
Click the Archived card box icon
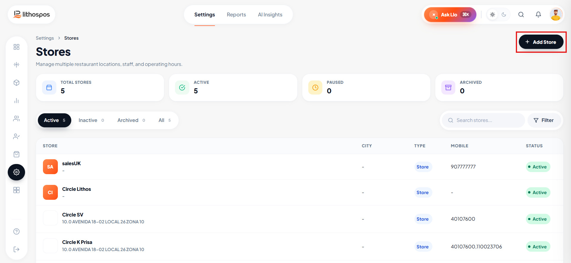click(448, 87)
